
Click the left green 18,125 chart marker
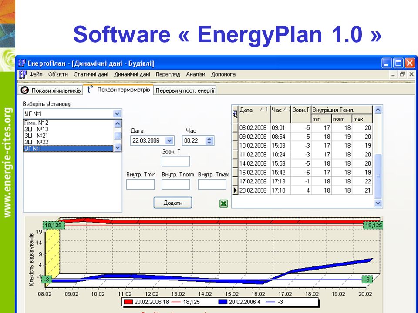coord(53,226)
